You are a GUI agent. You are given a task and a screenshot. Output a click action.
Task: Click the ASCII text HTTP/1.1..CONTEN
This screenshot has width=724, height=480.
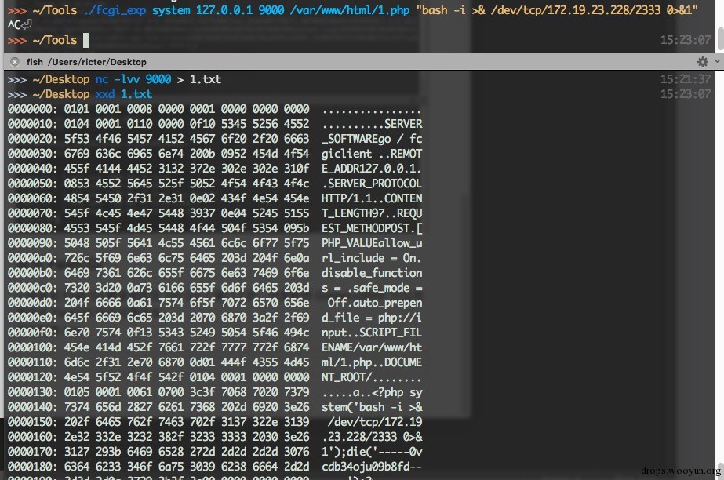coord(372,198)
